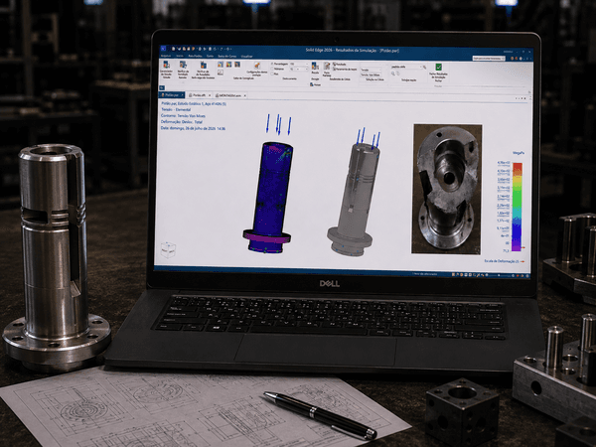Close the MONTAGEM.asm document tab
The width and height of the screenshot is (596, 447).
click(244, 95)
